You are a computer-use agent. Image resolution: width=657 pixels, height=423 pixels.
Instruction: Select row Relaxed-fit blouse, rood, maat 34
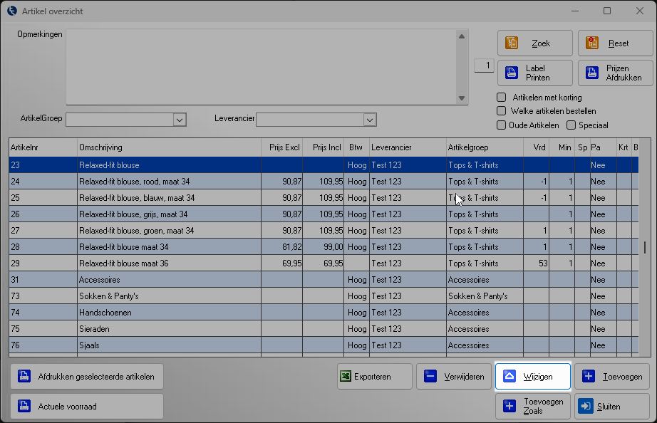click(324, 182)
